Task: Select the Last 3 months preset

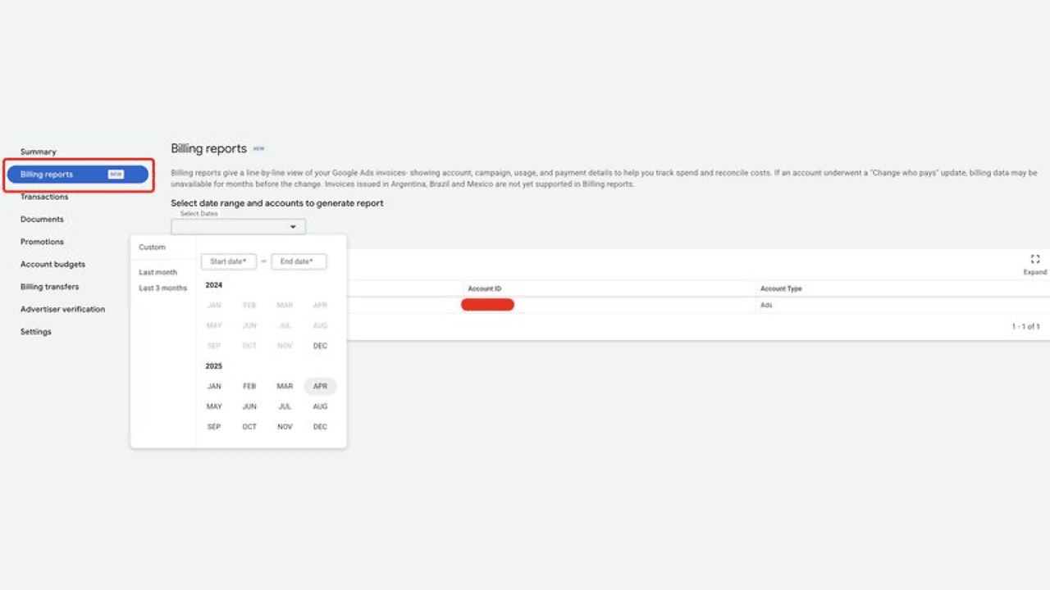Action: click(162, 288)
